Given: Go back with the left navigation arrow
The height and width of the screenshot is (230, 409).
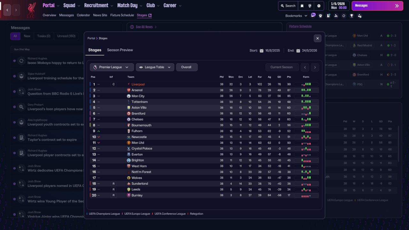Looking at the screenshot, I should pos(7,10).
